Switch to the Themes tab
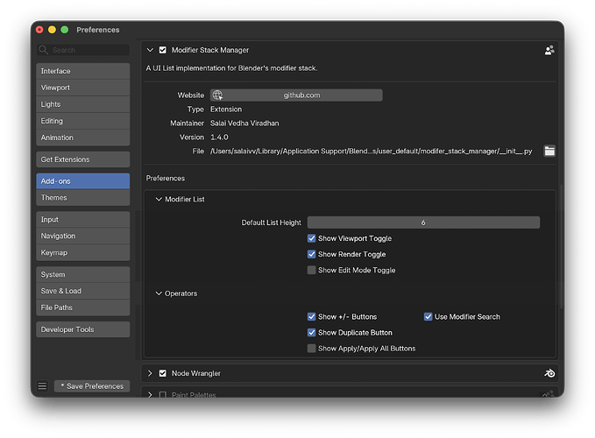 click(x=82, y=198)
